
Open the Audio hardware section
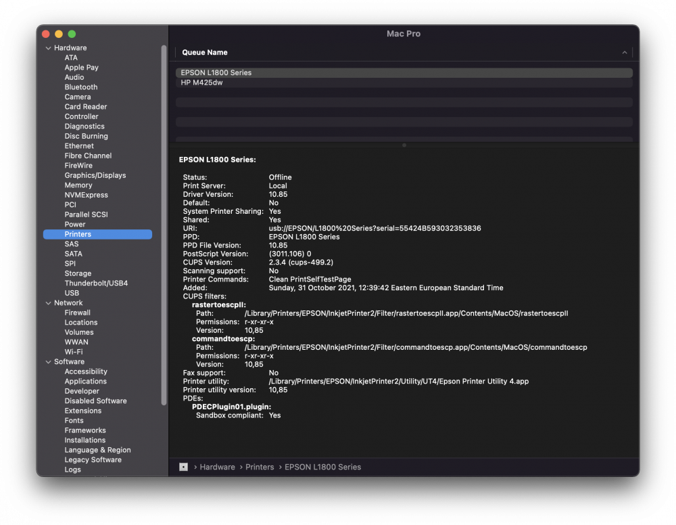[x=74, y=77]
